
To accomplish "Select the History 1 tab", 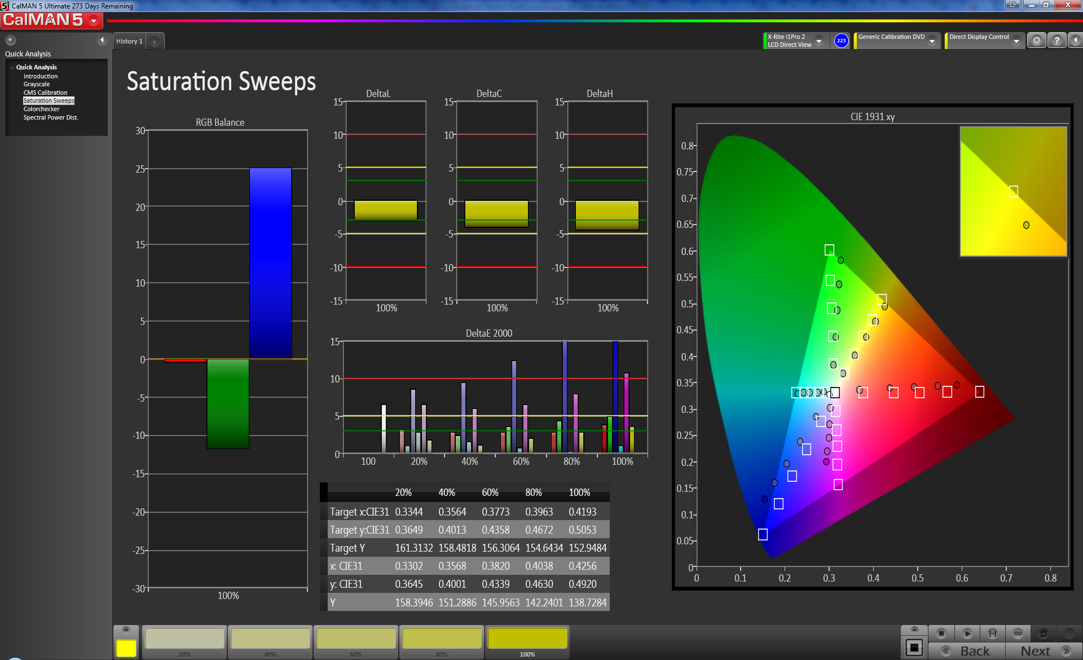I will (129, 41).
